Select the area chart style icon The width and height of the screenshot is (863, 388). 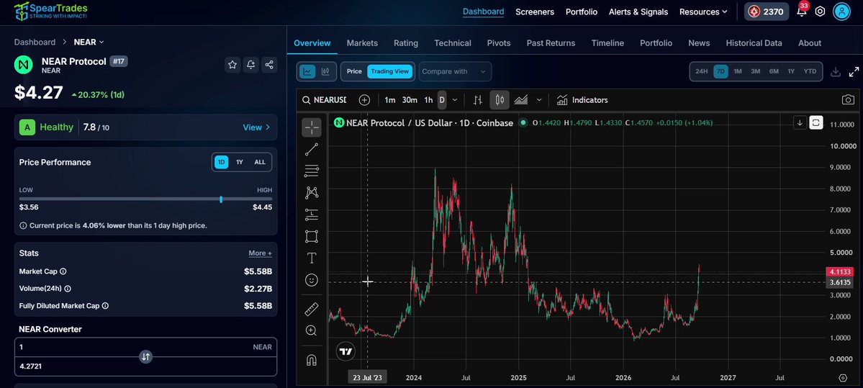click(520, 99)
